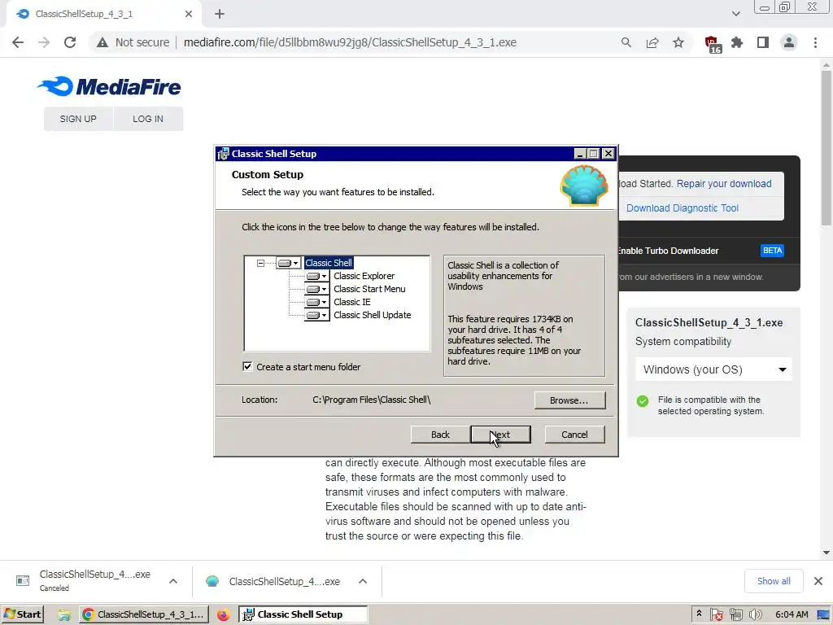Open the Chrome profile avatar
Screen dimensions: 833x625
tap(789, 42)
